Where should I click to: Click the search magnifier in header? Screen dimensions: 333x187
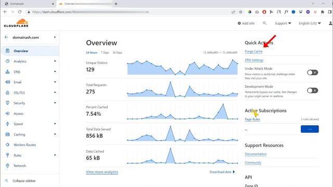click(264, 23)
